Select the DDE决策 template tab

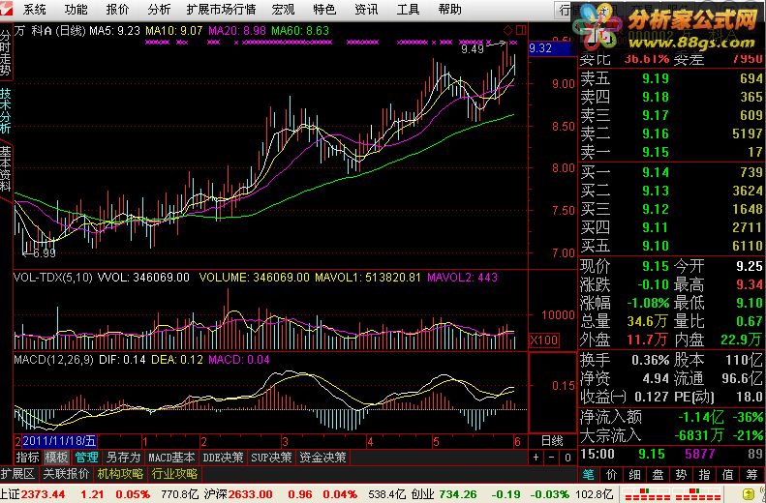[x=223, y=458]
